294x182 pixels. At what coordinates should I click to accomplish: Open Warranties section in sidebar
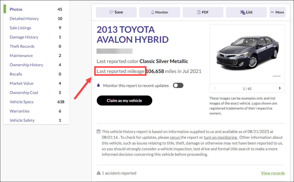(20, 111)
